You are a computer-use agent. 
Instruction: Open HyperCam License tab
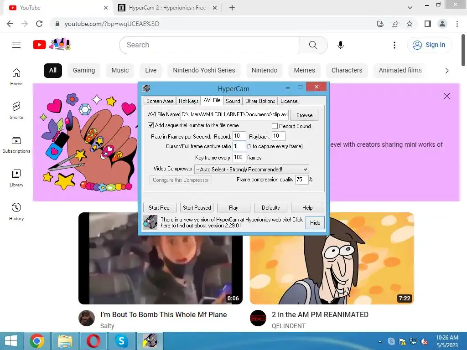(x=289, y=101)
